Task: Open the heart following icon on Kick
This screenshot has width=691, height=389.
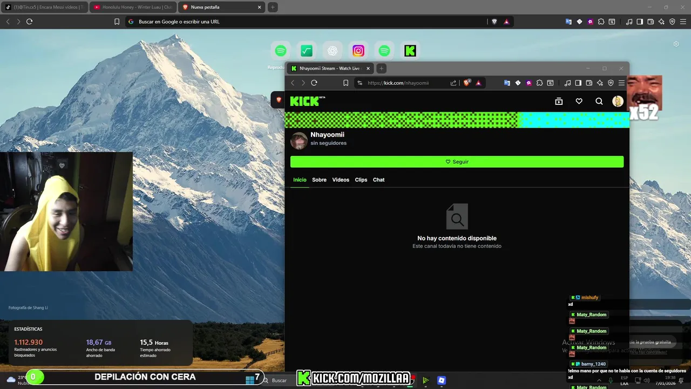Action: click(579, 101)
